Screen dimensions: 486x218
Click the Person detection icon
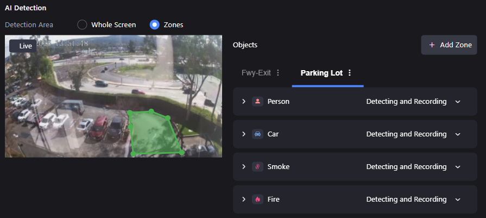point(257,102)
